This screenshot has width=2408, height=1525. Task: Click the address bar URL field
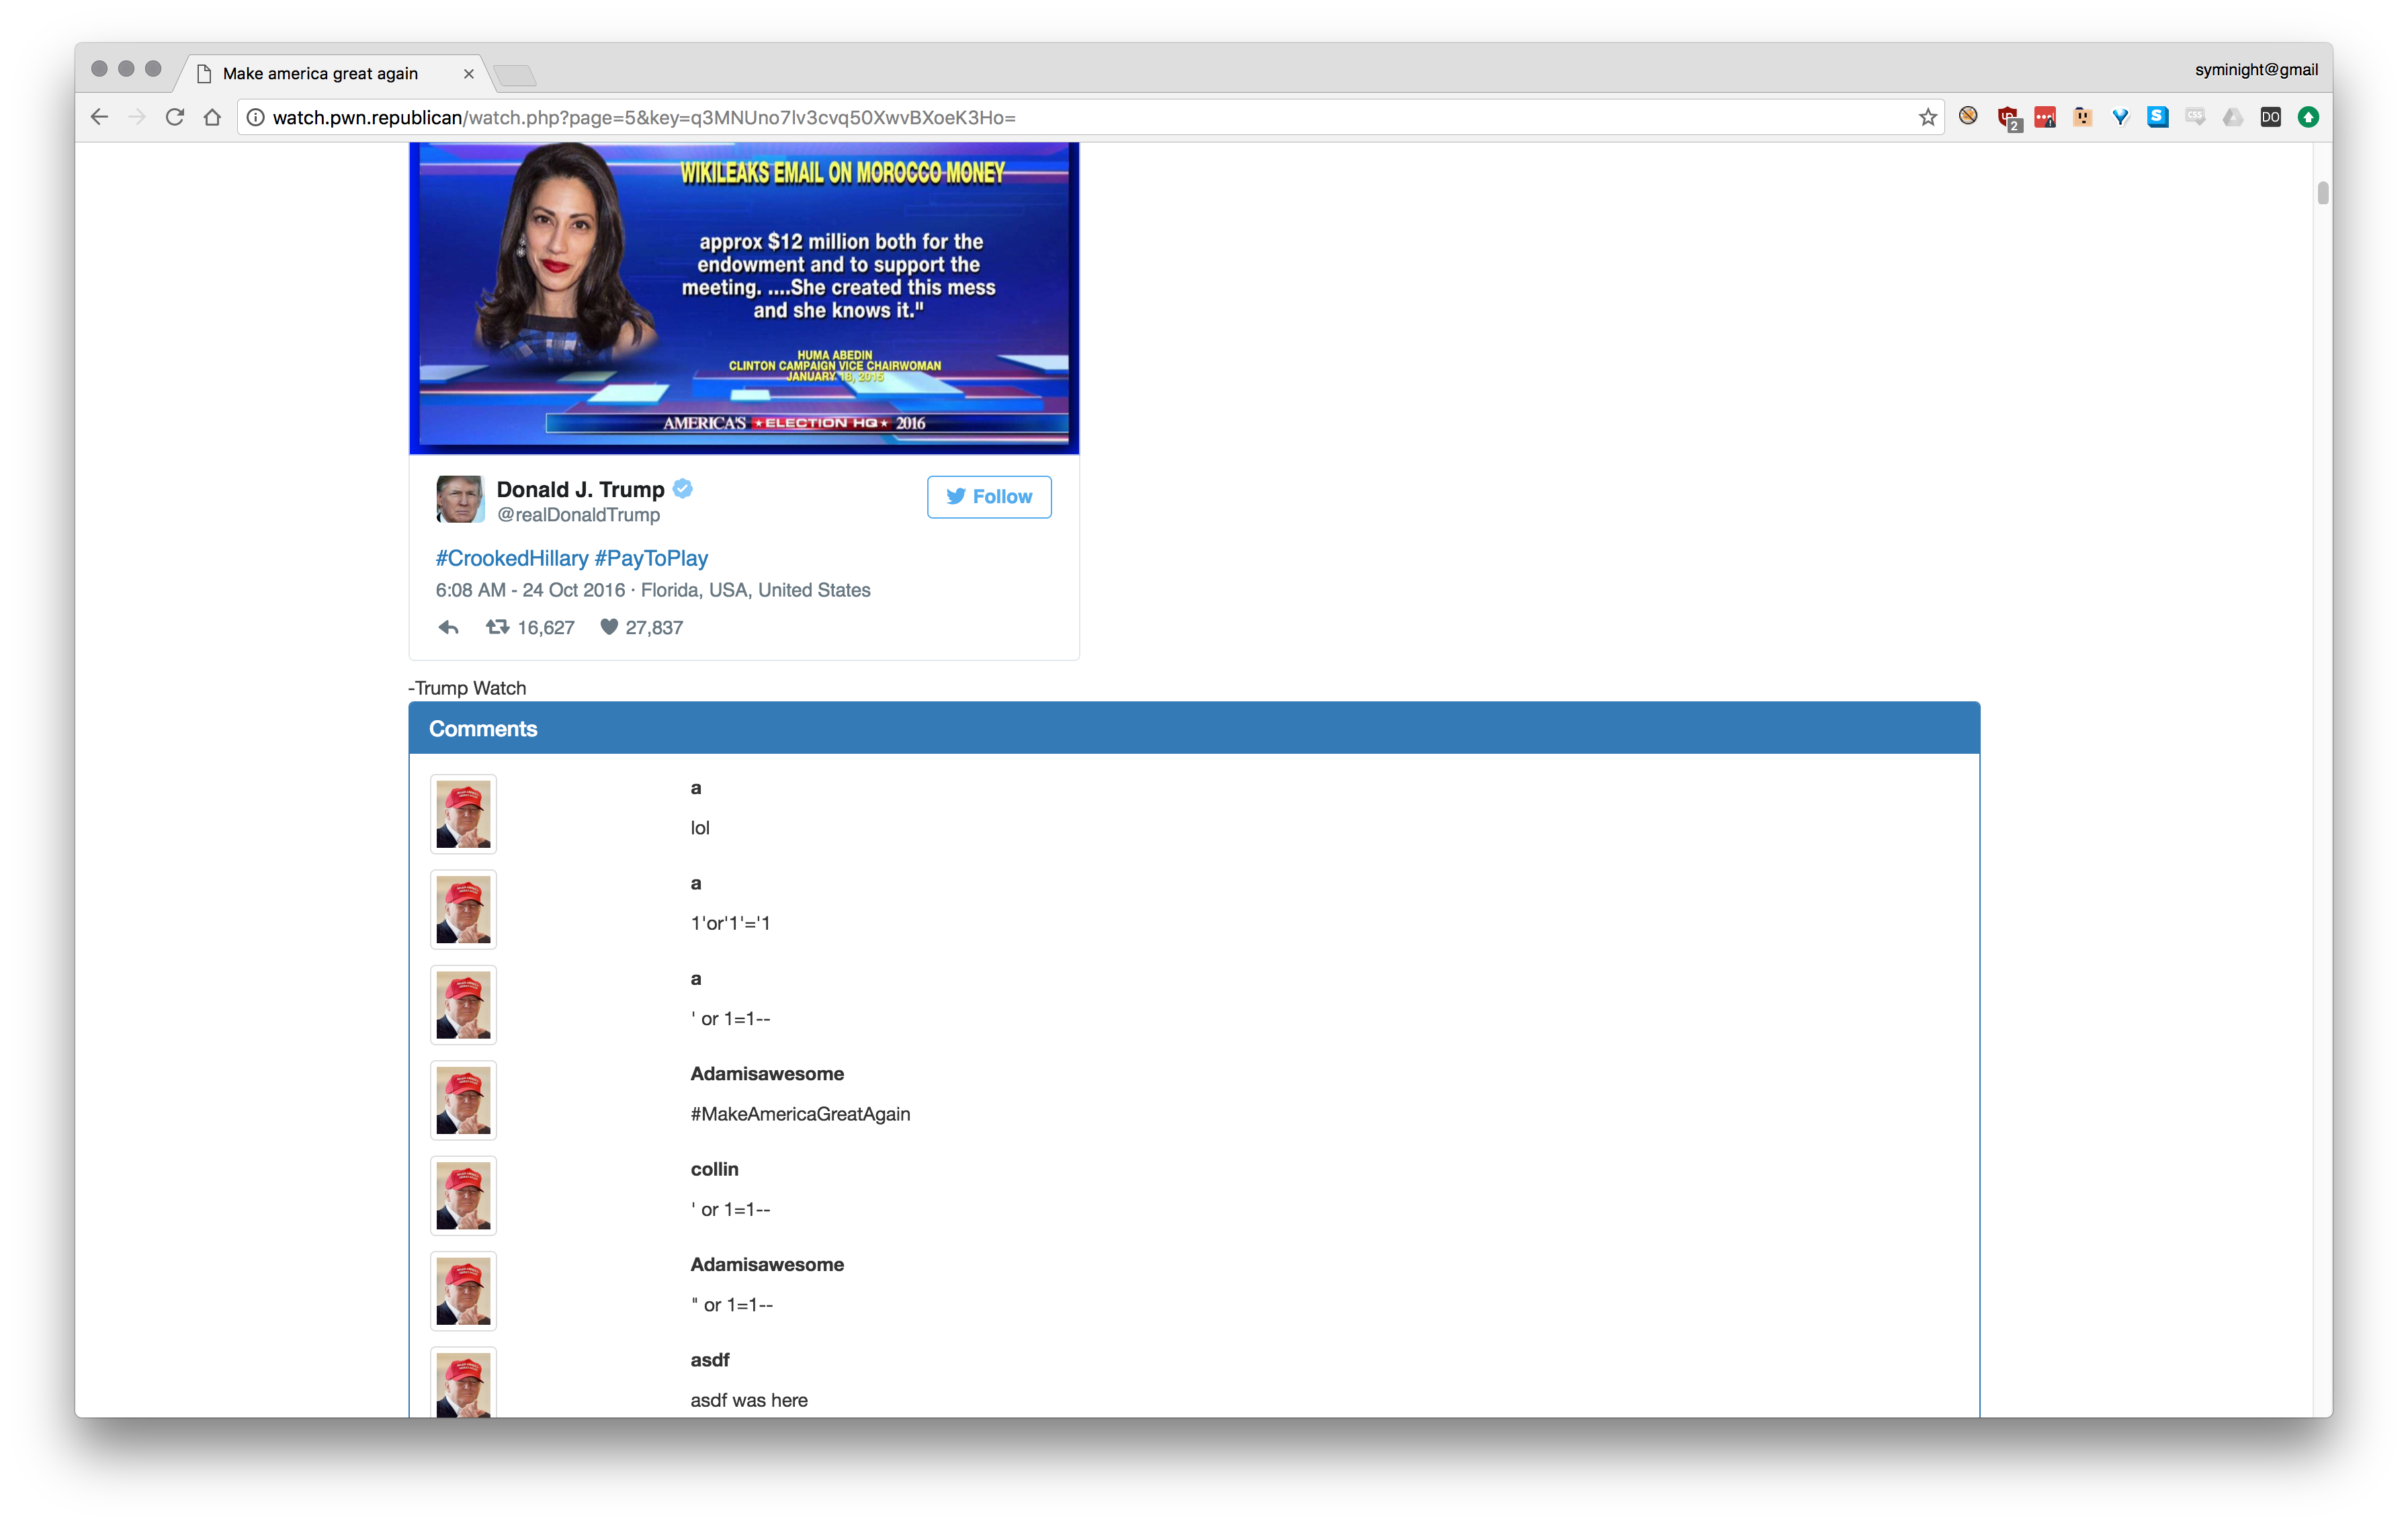pos(1000,118)
